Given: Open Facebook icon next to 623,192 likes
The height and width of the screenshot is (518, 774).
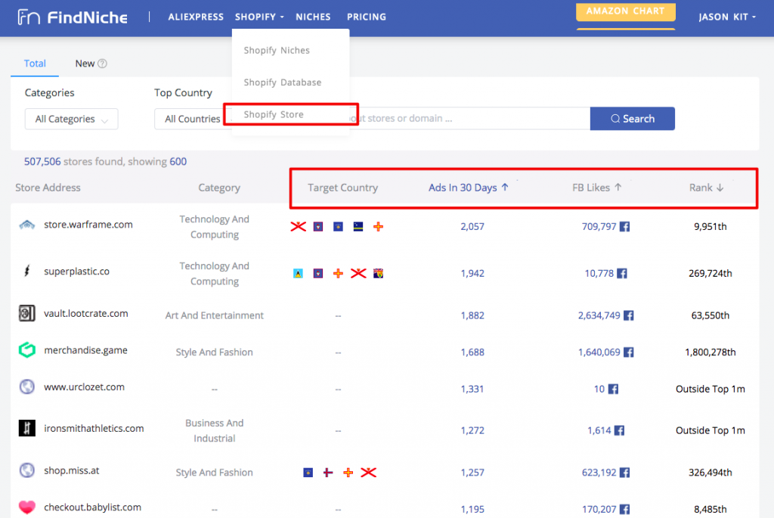Looking at the screenshot, I should pos(625,473).
